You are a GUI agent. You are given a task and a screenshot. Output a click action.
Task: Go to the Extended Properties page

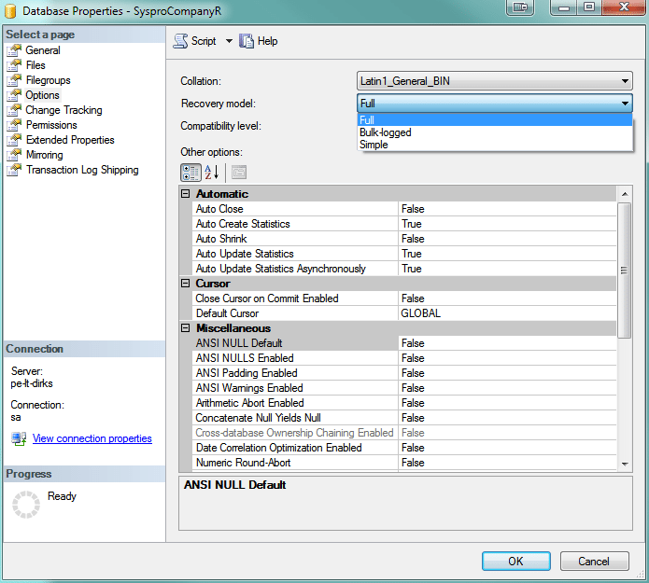[x=70, y=140]
